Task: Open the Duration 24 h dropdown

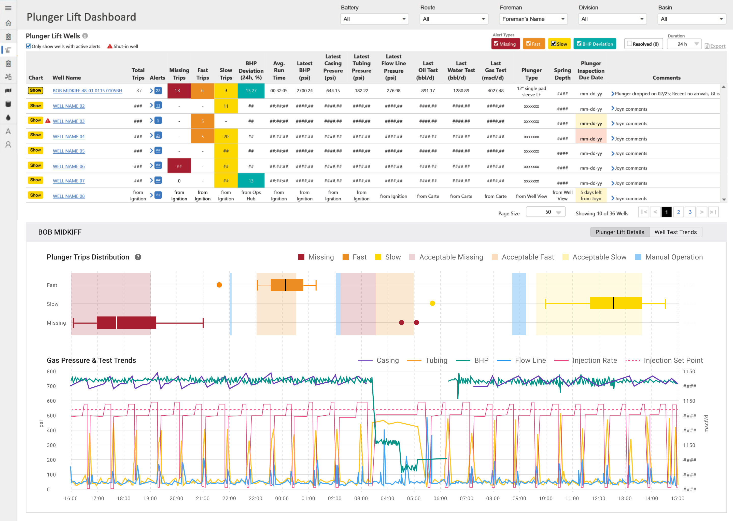Action: click(684, 44)
